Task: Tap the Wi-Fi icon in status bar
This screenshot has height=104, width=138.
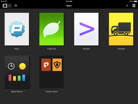Action: (6, 1)
